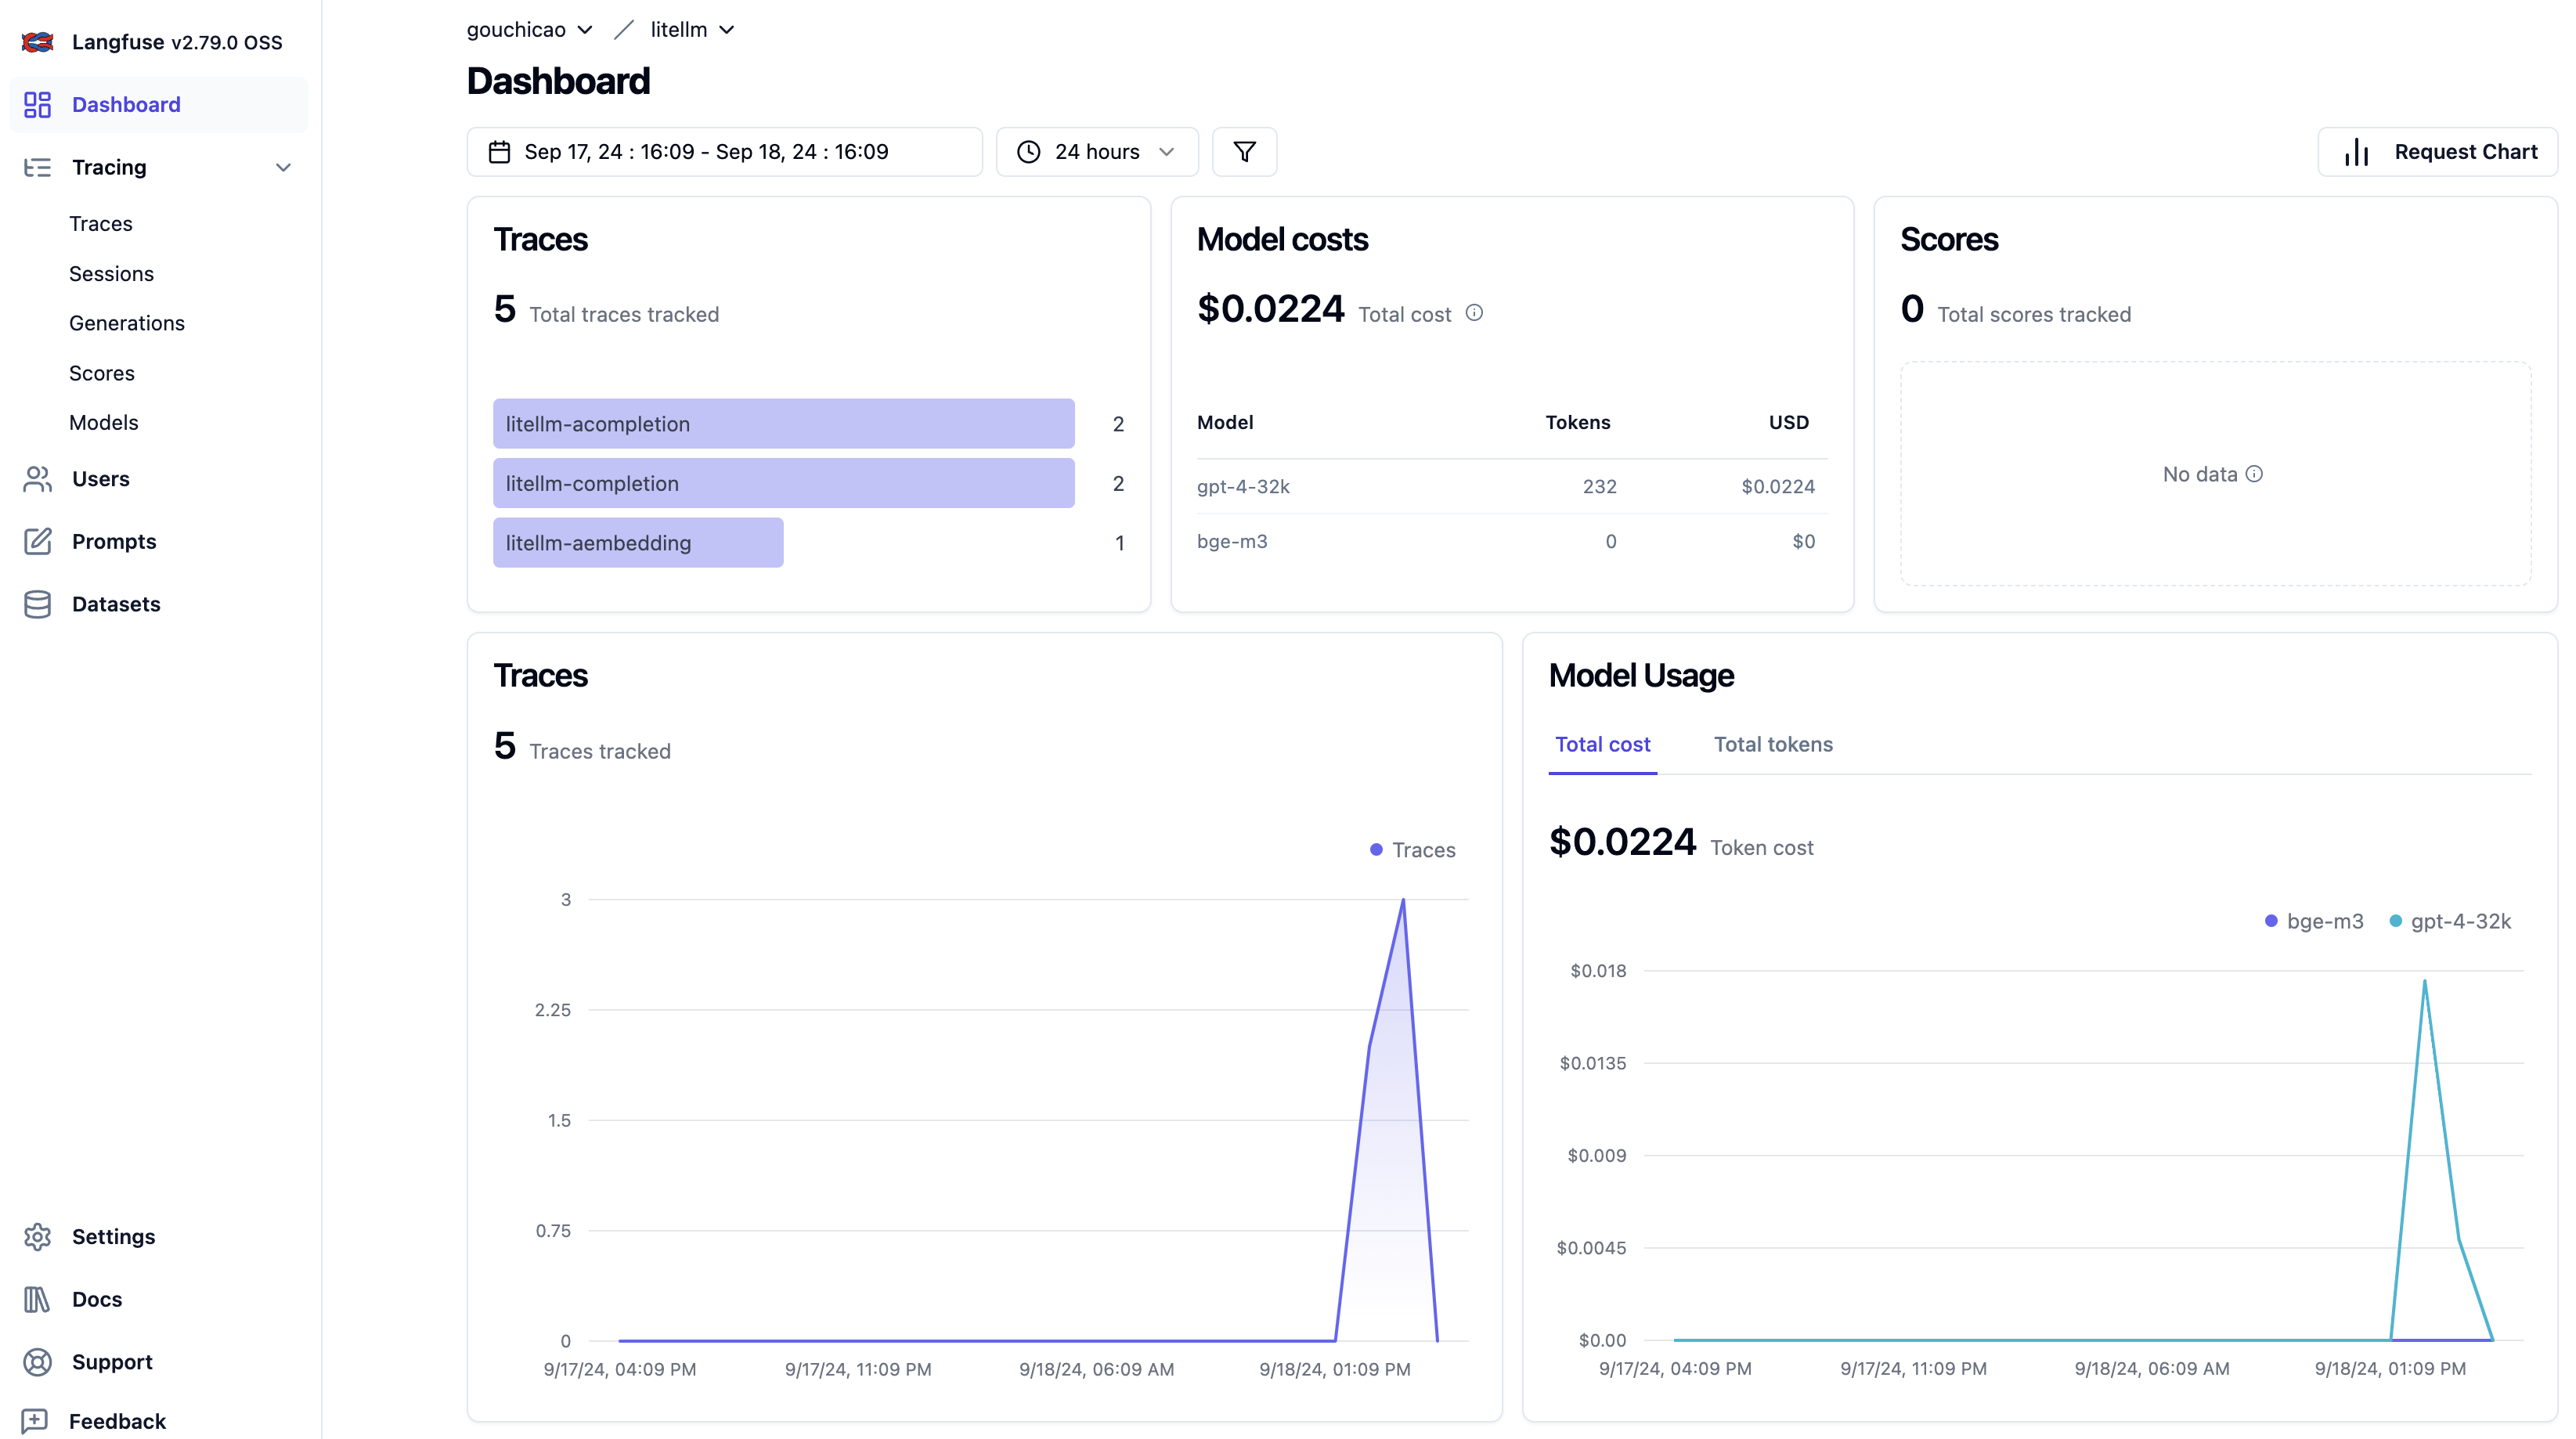
Task: Click the Datasets database icon
Action: click(37, 604)
